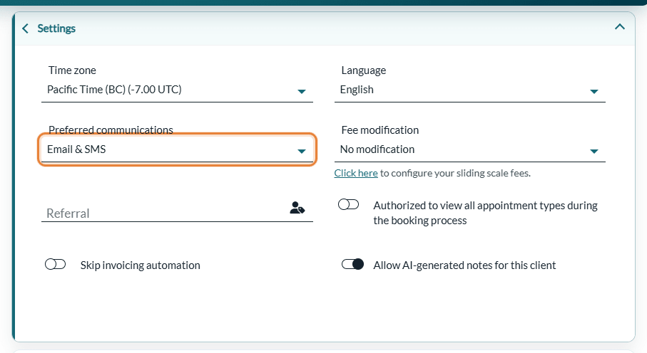
Task: Click the referral contact icon
Action: 297,208
